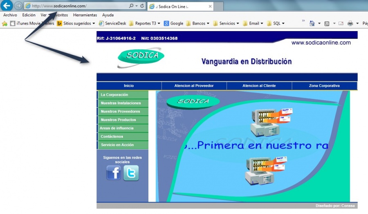
Task: Click the lower computer graphic in banner
Action: click(x=266, y=171)
